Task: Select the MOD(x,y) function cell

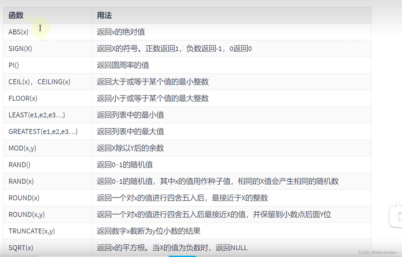Action: pyautogui.click(x=47, y=148)
